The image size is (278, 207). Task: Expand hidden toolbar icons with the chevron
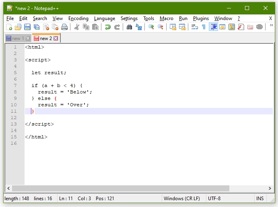click(x=271, y=25)
